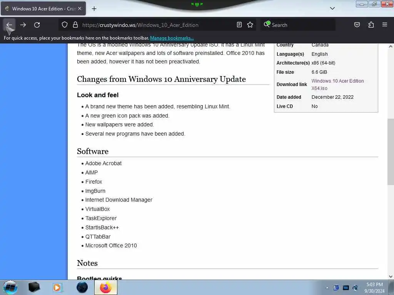Click the forward navigation arrow
Screen dimensions: 394x295
(23, 25)
